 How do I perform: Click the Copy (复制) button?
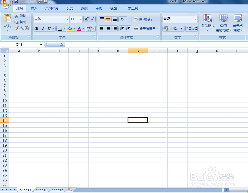point(20,22)
